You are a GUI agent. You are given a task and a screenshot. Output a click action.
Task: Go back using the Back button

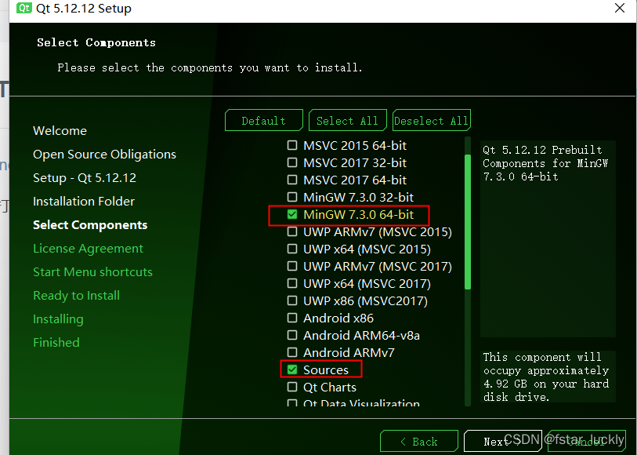[x=418, y=441]
